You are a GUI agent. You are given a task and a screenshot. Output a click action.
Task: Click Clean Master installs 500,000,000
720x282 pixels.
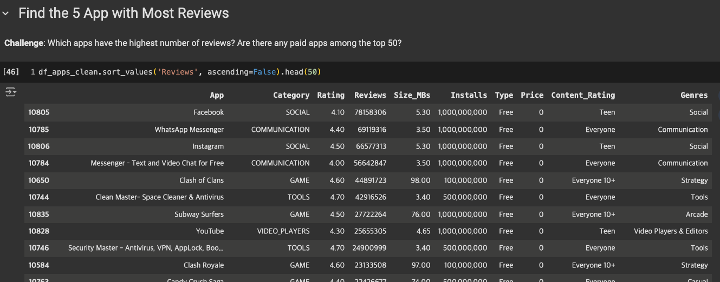point(466,197)
